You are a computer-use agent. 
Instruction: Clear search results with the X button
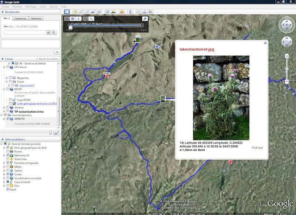57,52
